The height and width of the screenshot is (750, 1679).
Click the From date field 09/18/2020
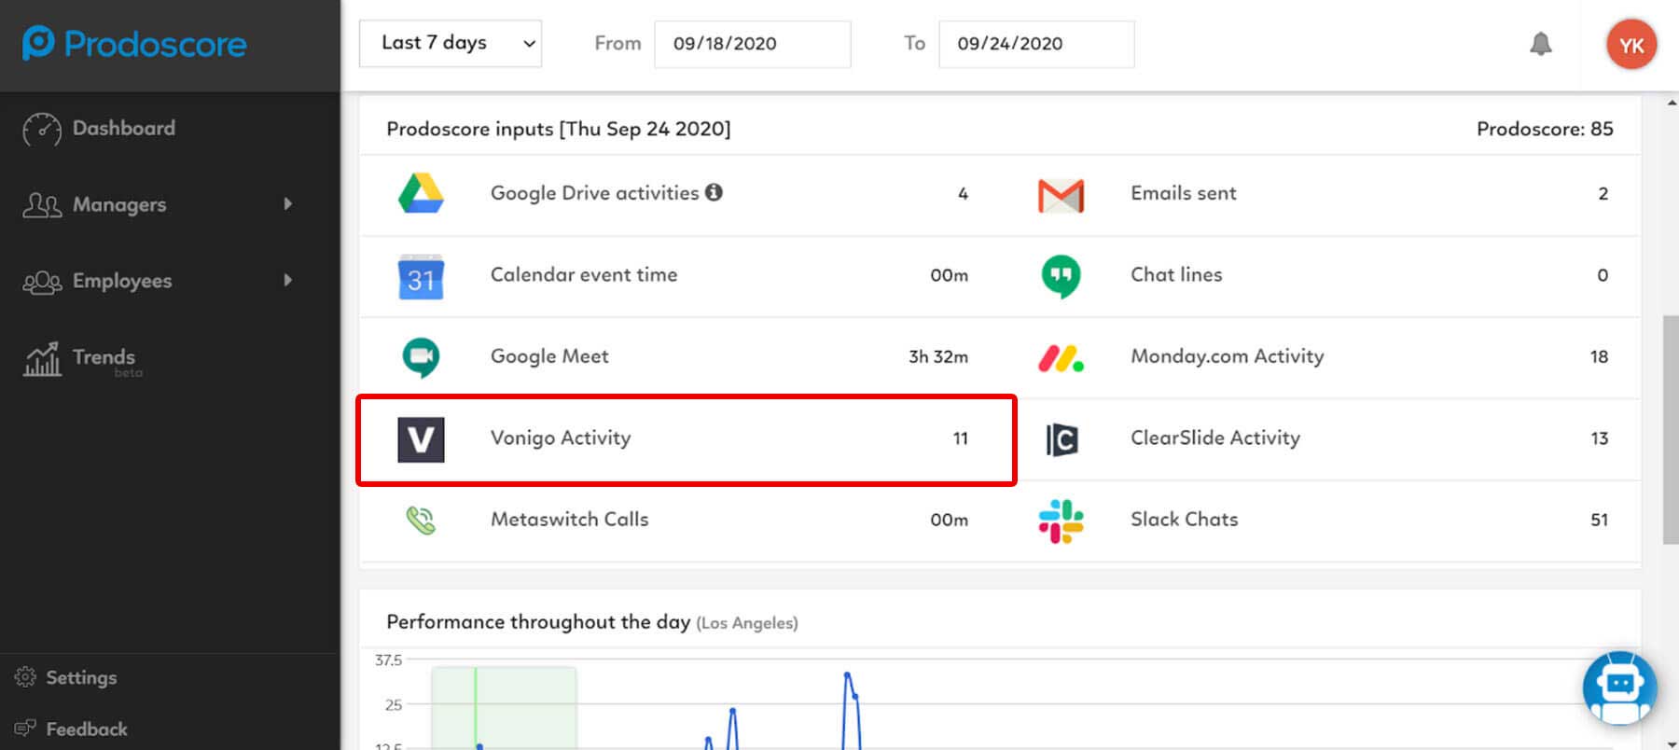(753, 44)
